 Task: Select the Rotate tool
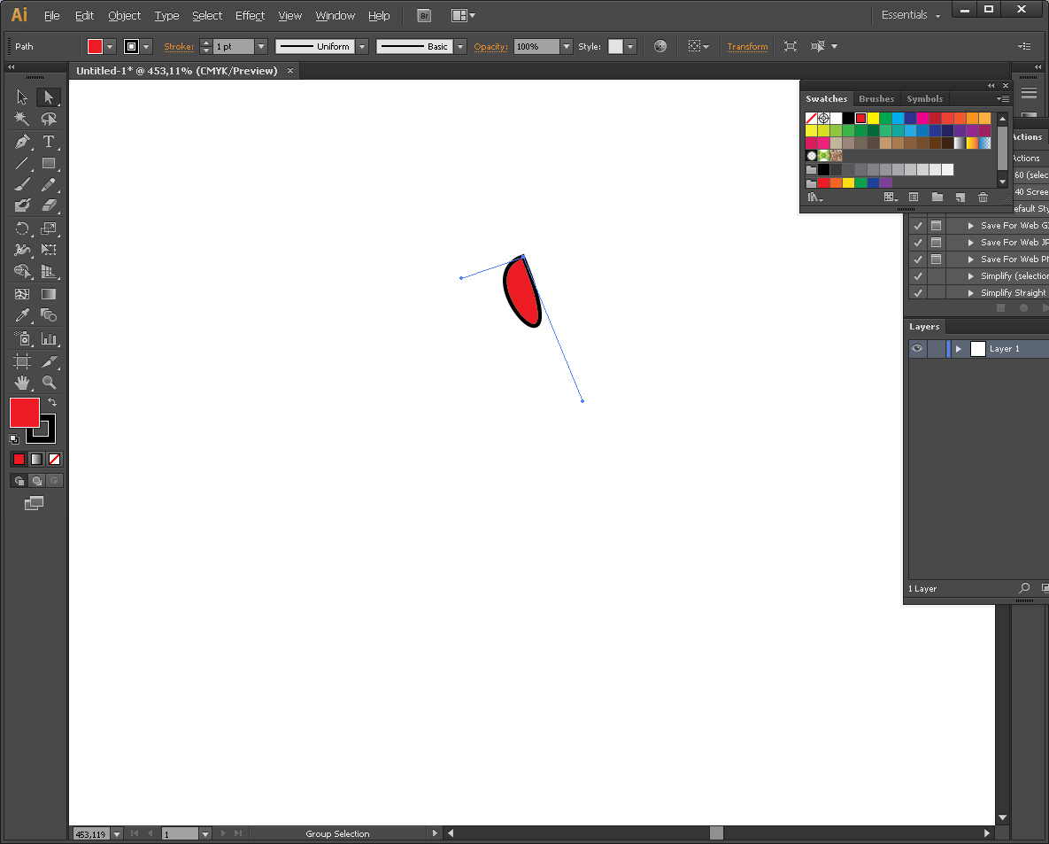tap(22, 228)
